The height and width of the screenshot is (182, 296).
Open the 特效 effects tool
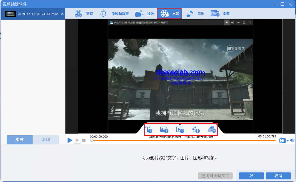click(x=144, y=13)
